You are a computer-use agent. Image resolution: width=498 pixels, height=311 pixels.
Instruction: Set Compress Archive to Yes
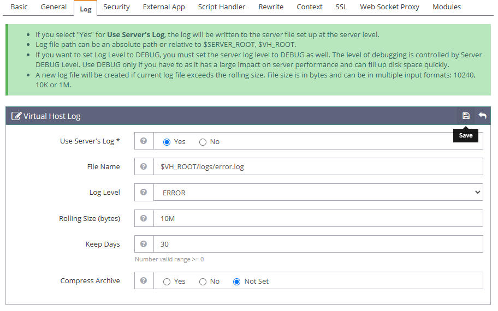[x=167, y=282]
